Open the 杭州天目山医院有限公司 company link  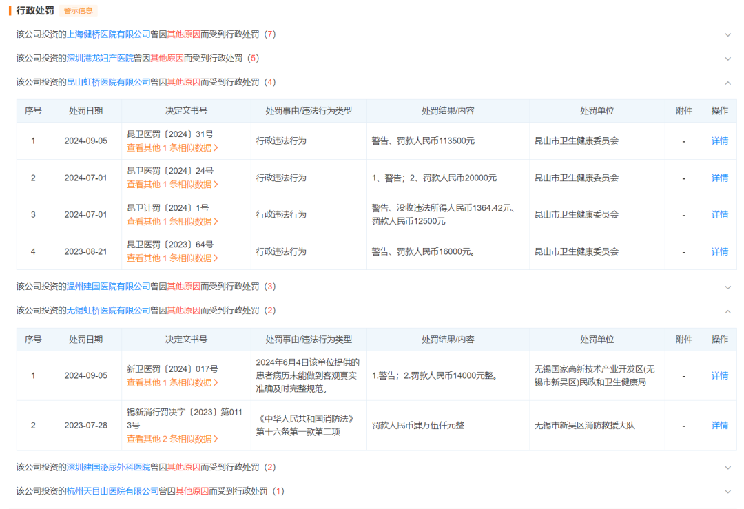click(110, 492)
